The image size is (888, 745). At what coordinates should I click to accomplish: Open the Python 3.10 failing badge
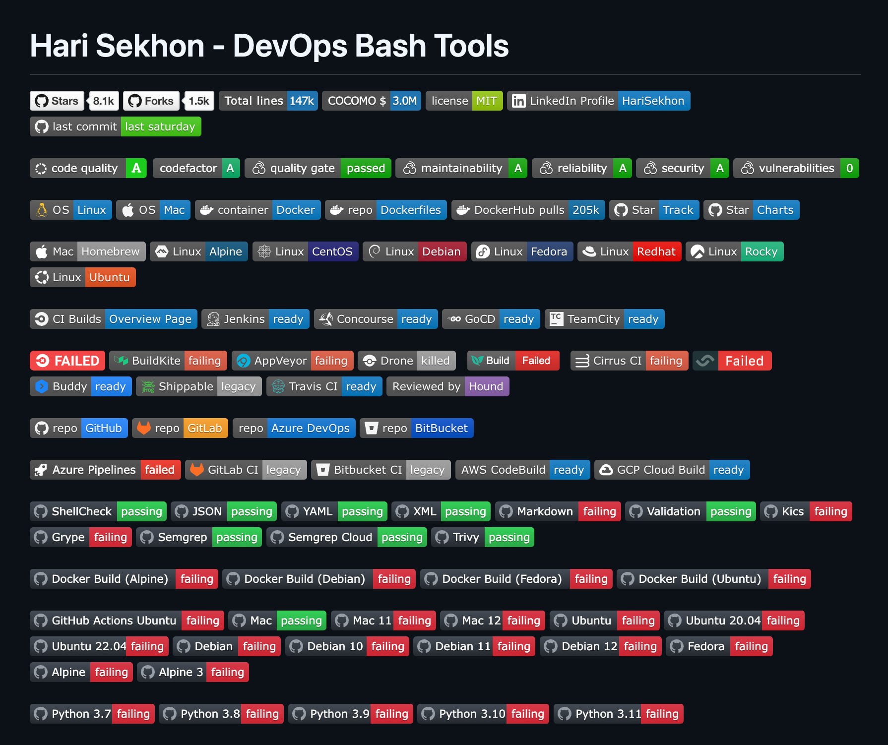(483, 714)
